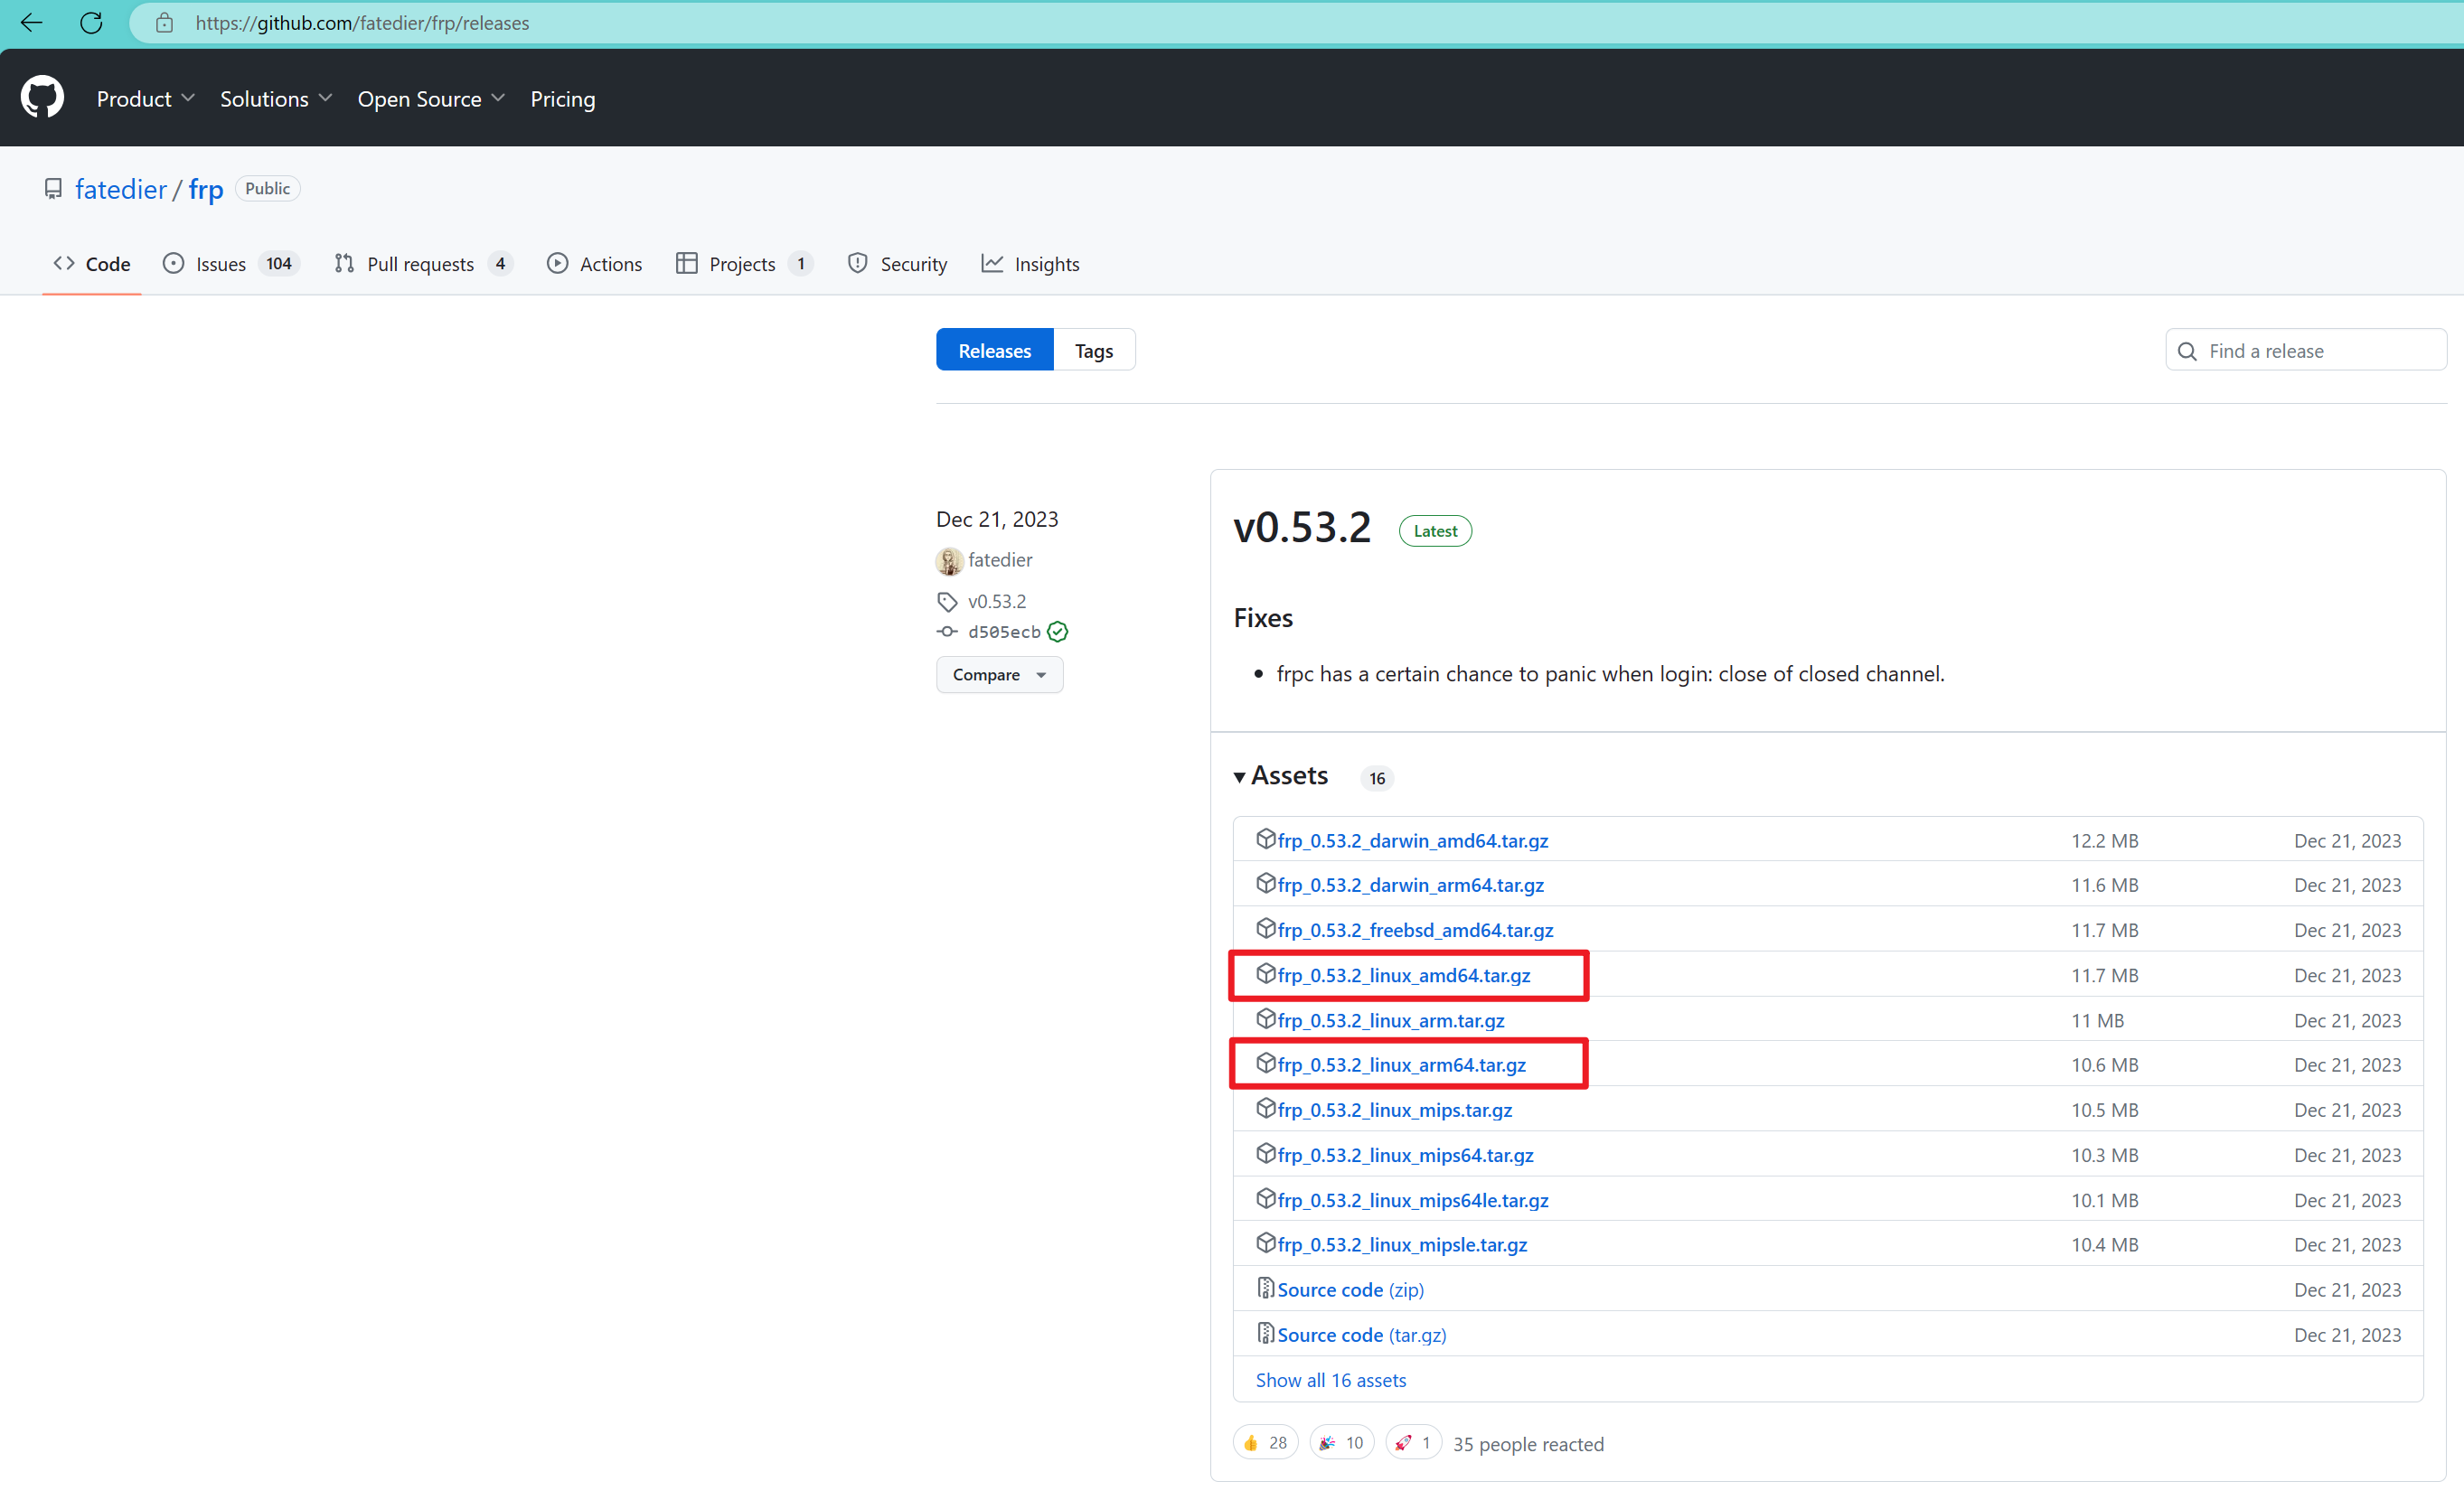Click the GitHub Octocat logo
Screen dimensions: 2464x1500
(x=42, y=97)
